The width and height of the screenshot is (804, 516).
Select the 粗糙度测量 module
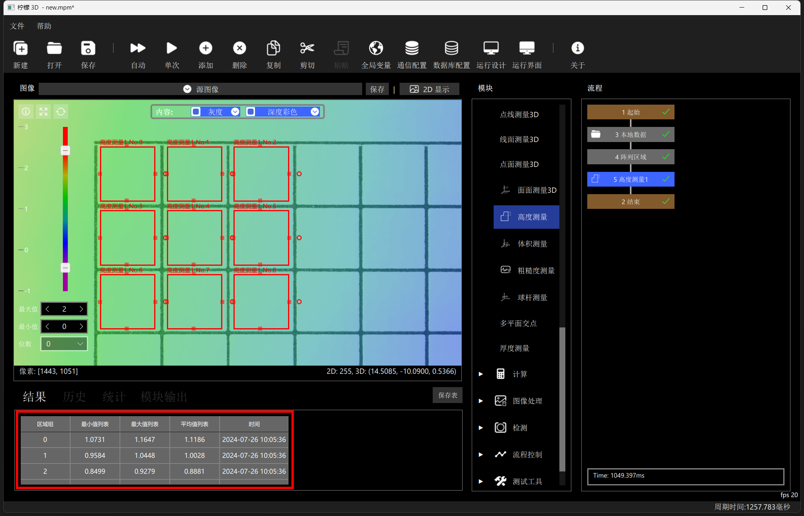click(x=526, y=271)
